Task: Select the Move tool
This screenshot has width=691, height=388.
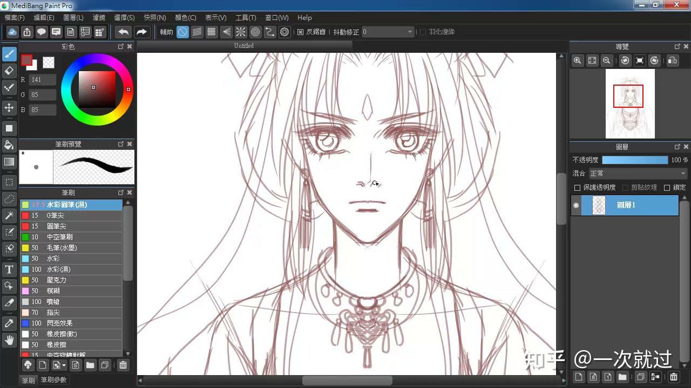Action: click(x=9, y=108)
